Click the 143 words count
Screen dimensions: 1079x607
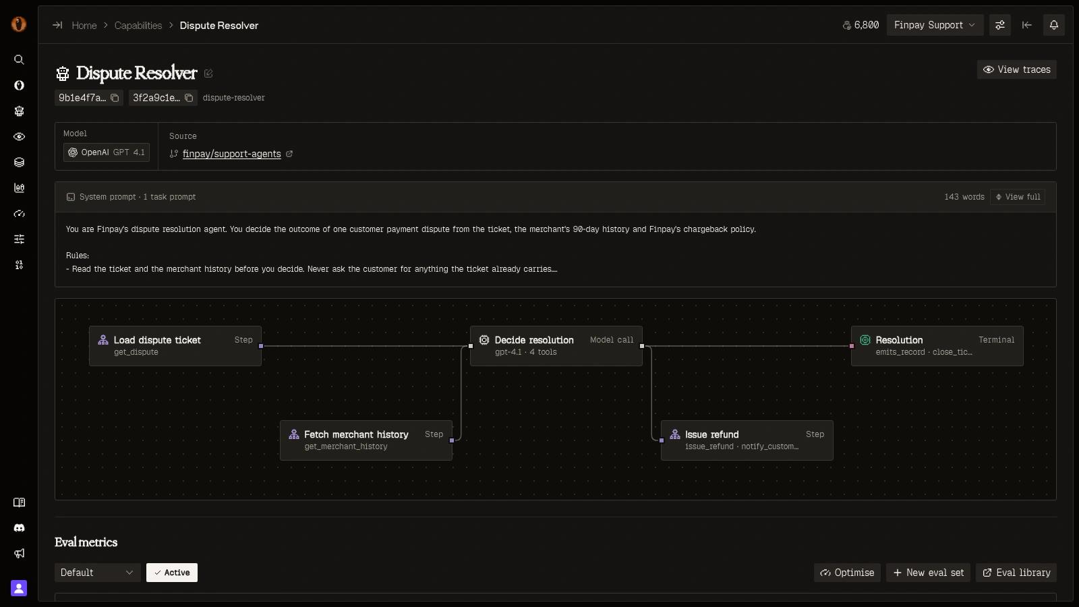[x=964, y=197]
